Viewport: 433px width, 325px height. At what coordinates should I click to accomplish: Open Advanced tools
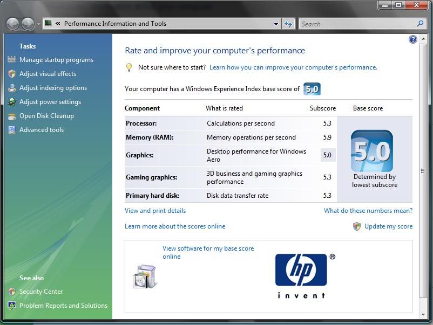click(42, 130)
